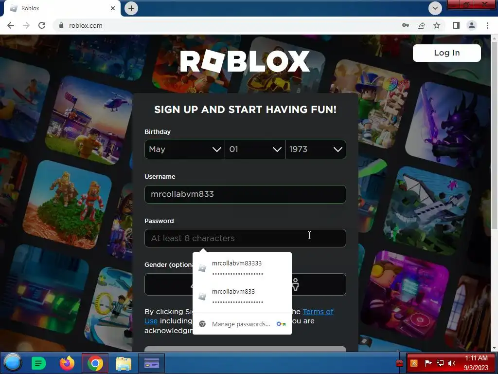Open the Chrome profile avatar
This screenshot has height=374, width=498.
point(472,25)
